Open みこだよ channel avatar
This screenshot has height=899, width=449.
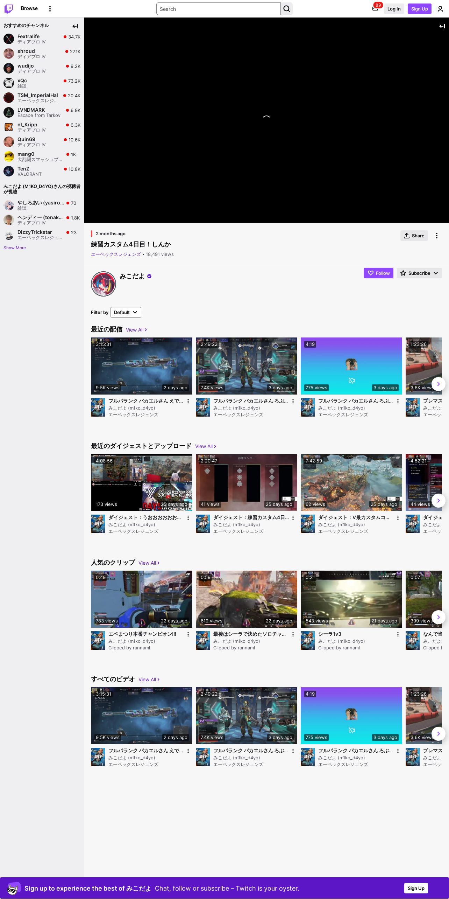(x=104, y=284)
